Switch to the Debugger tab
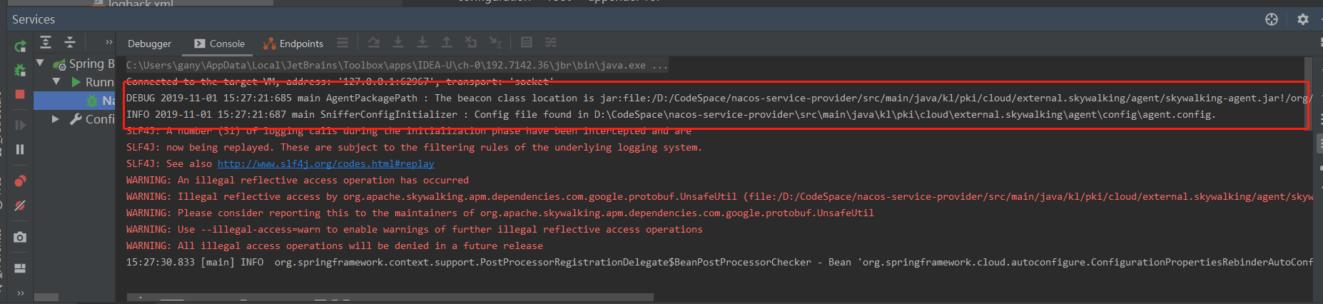The width and height of the screenshot is (1323, 304). (149, 44)
